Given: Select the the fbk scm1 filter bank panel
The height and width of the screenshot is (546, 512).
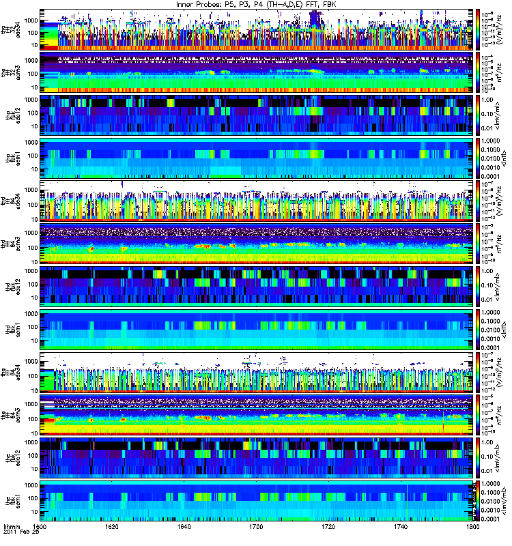Looking at the screenshot, I should click(x=257, y=501).
